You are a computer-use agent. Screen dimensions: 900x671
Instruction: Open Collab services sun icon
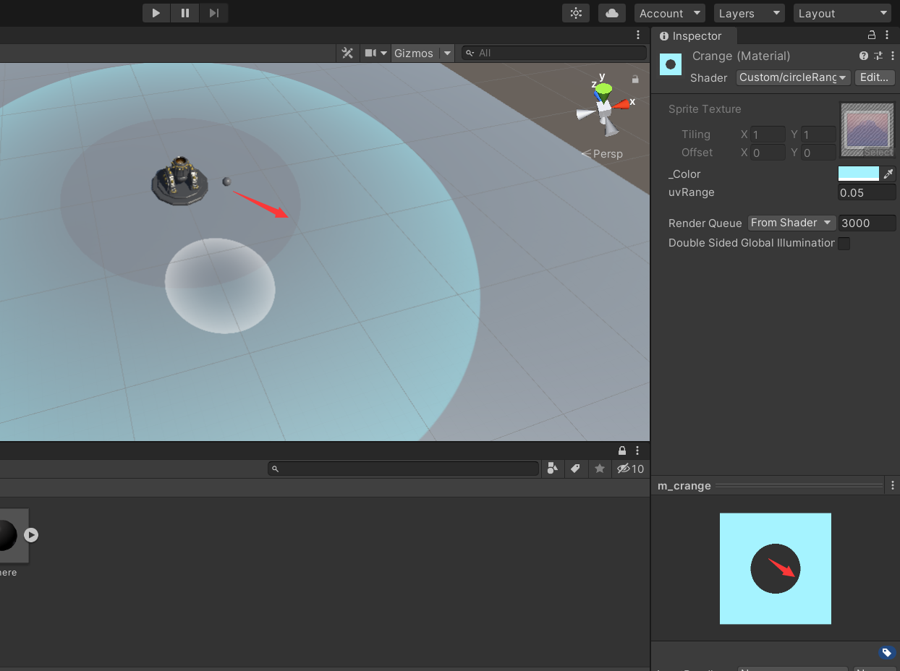pos(576,13)
